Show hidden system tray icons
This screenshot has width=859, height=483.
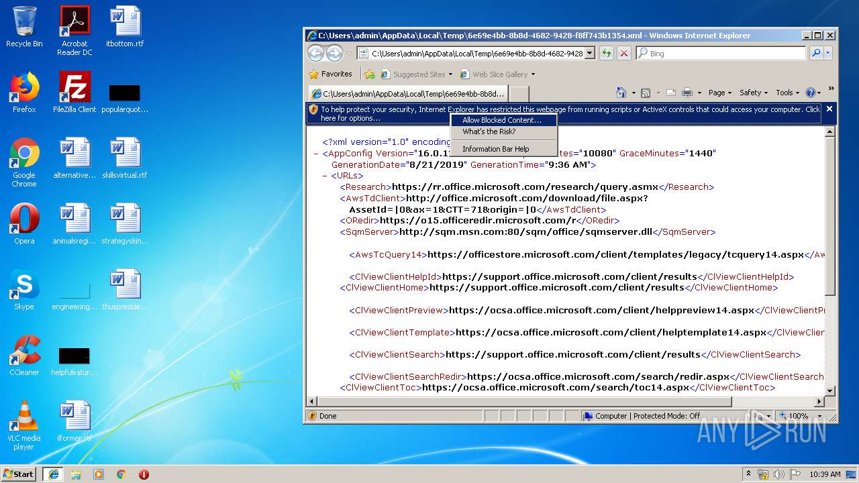pyautogui.click(x=748, y=474)
